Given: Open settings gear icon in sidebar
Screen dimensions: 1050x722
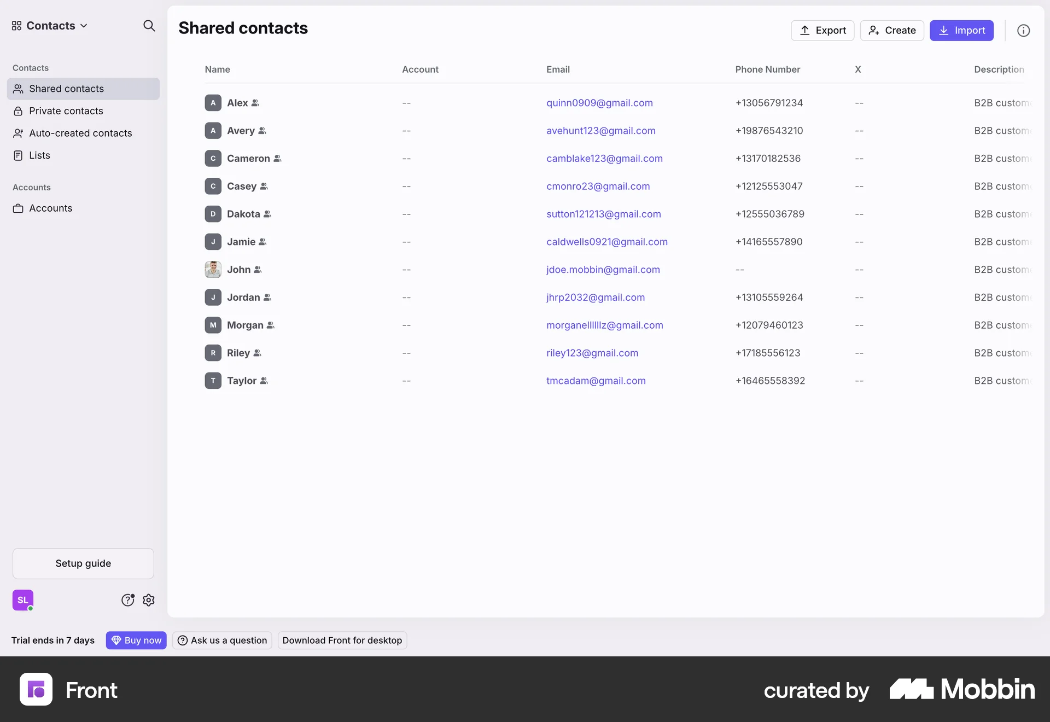Looking at the screenshot, I should (149, 600).
